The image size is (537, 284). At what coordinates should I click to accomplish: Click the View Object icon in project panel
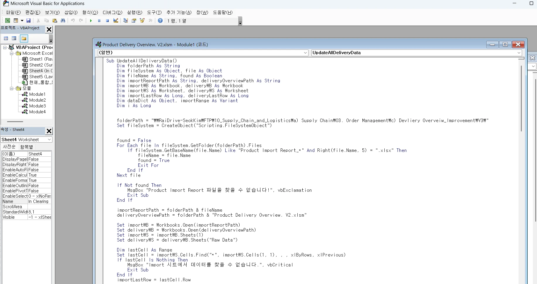(x=14, y=38)
